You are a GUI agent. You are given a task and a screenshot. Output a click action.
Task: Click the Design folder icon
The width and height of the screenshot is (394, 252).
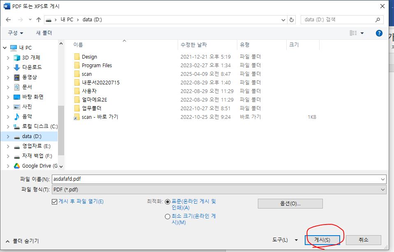pos(77,57)
